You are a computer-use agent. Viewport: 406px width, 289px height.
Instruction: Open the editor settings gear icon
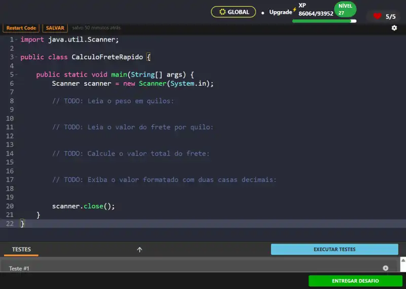(x=394, y=28)
